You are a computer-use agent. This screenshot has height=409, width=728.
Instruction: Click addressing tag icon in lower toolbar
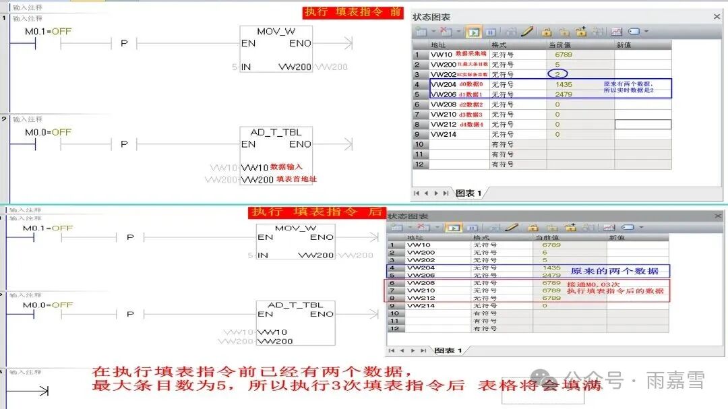pos(628,228)
